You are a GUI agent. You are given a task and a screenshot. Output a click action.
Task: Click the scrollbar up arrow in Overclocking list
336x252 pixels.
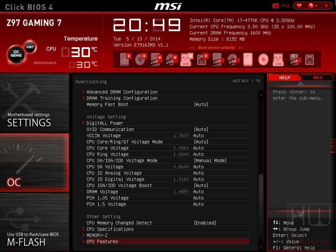261,94
